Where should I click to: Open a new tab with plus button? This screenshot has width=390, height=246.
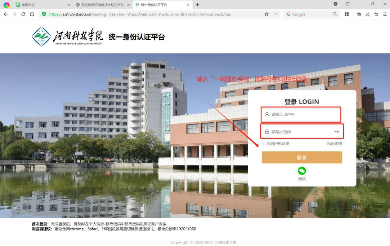pyautogui.click(x=197, y=5)
